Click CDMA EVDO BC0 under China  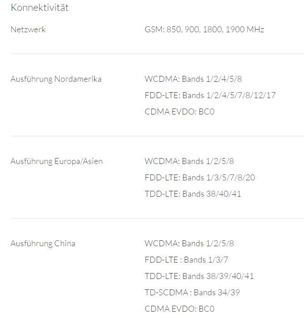(x=179, y=309)
